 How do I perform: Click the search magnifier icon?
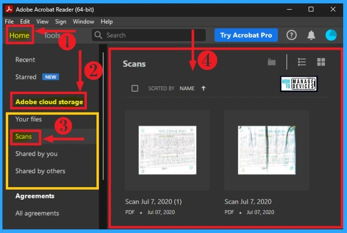[x=98, y=35]
